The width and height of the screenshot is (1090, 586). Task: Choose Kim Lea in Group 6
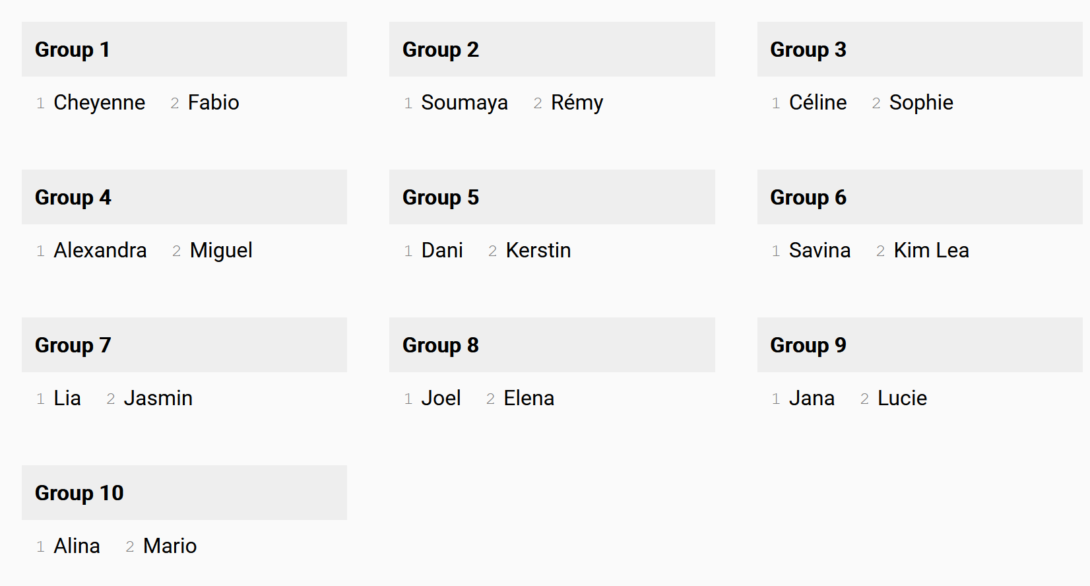pos(931,250)
